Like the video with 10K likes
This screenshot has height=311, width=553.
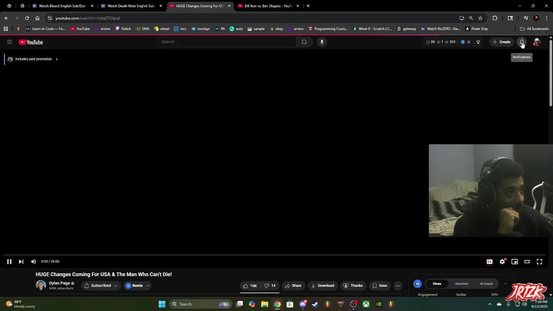[x=250, y=286]
